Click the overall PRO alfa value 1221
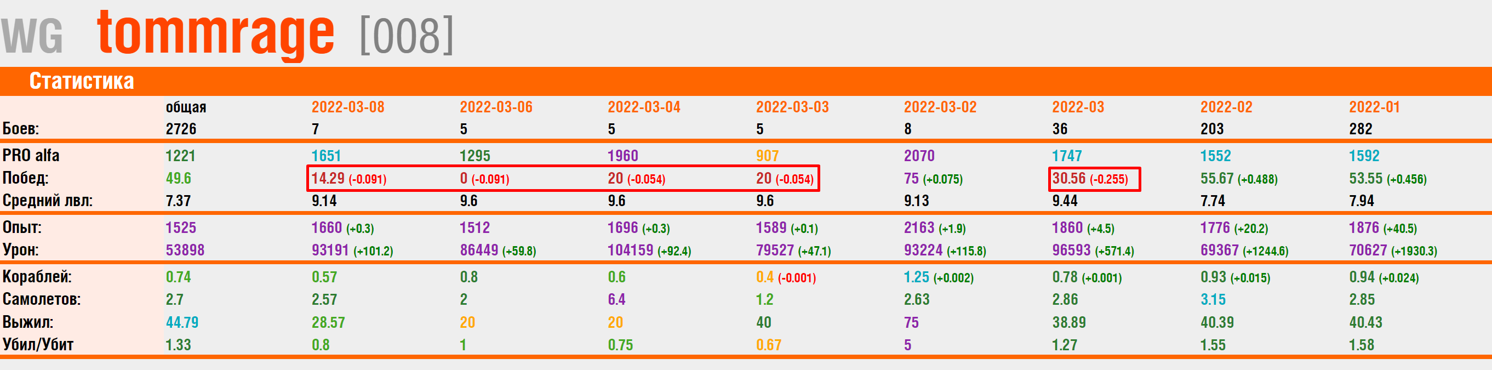The height and width of the screenshot is (370, 1492). tap(180, 156)
